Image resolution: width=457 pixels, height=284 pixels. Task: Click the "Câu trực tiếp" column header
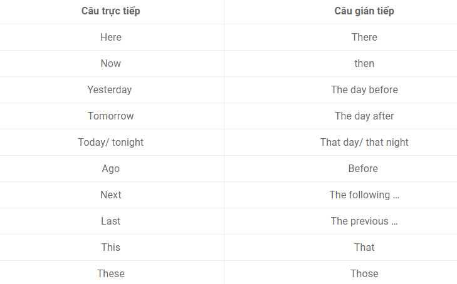point(111,11)
